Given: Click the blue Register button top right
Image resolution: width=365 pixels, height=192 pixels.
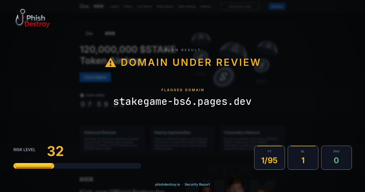Looking at the screenshot, I should [276, 6].
